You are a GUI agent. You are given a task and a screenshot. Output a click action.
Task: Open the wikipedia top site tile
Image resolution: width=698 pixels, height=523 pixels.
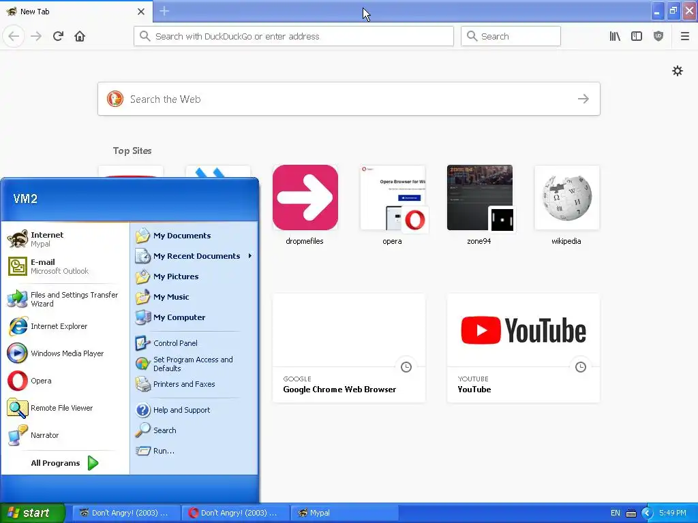coord(566,205)
